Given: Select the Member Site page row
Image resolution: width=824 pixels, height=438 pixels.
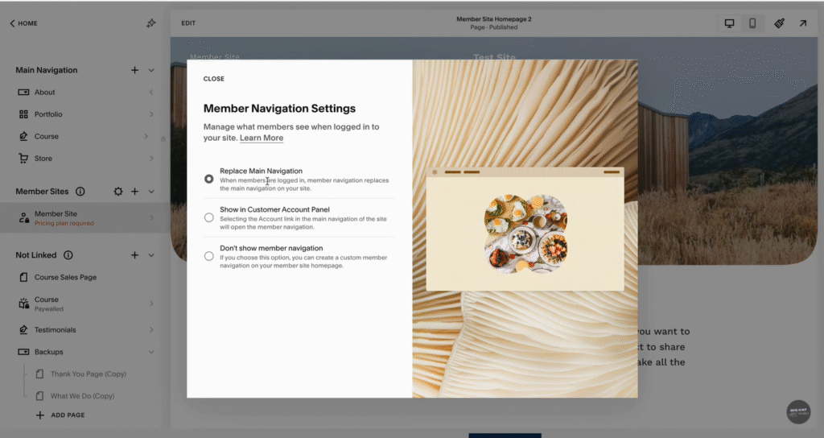Looking at the screenshot, I should [x=85, y=217].
